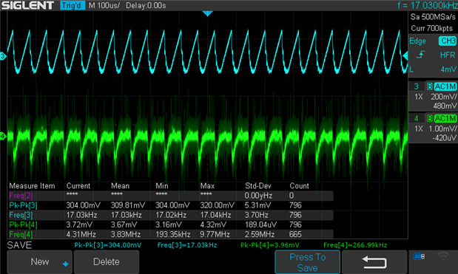Image resolution: width=458 pixels, height=274 pixels.
Task: Click the HFR coupling label
Action: pos(448,55)
